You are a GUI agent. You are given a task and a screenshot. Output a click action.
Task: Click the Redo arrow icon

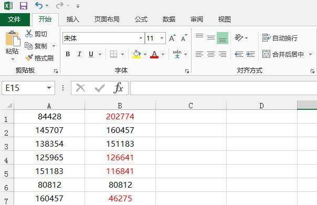click(60, 5)
